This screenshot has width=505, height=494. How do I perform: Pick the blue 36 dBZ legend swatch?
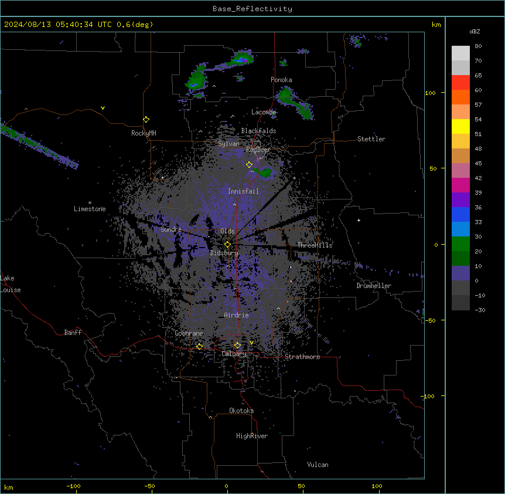tap(460, 214)
